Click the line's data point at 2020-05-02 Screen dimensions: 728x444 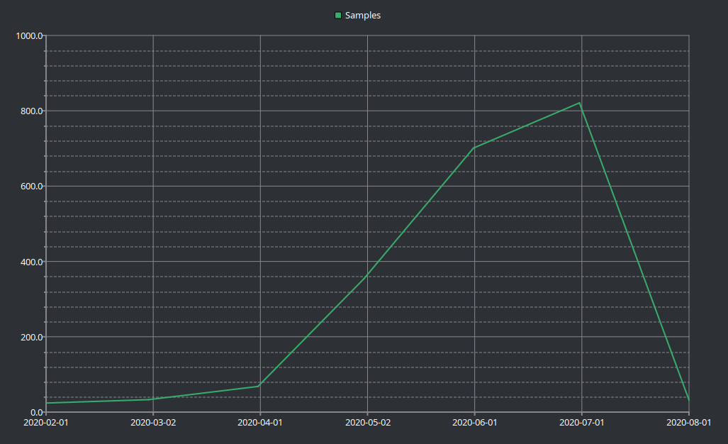pyautogui.click(x=366, y=277)
